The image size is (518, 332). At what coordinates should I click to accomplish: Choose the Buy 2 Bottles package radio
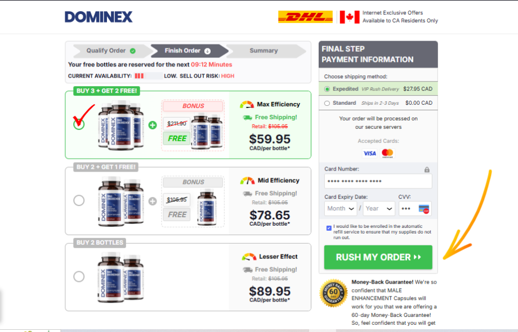pyautogui.click(x=79, y=276)
